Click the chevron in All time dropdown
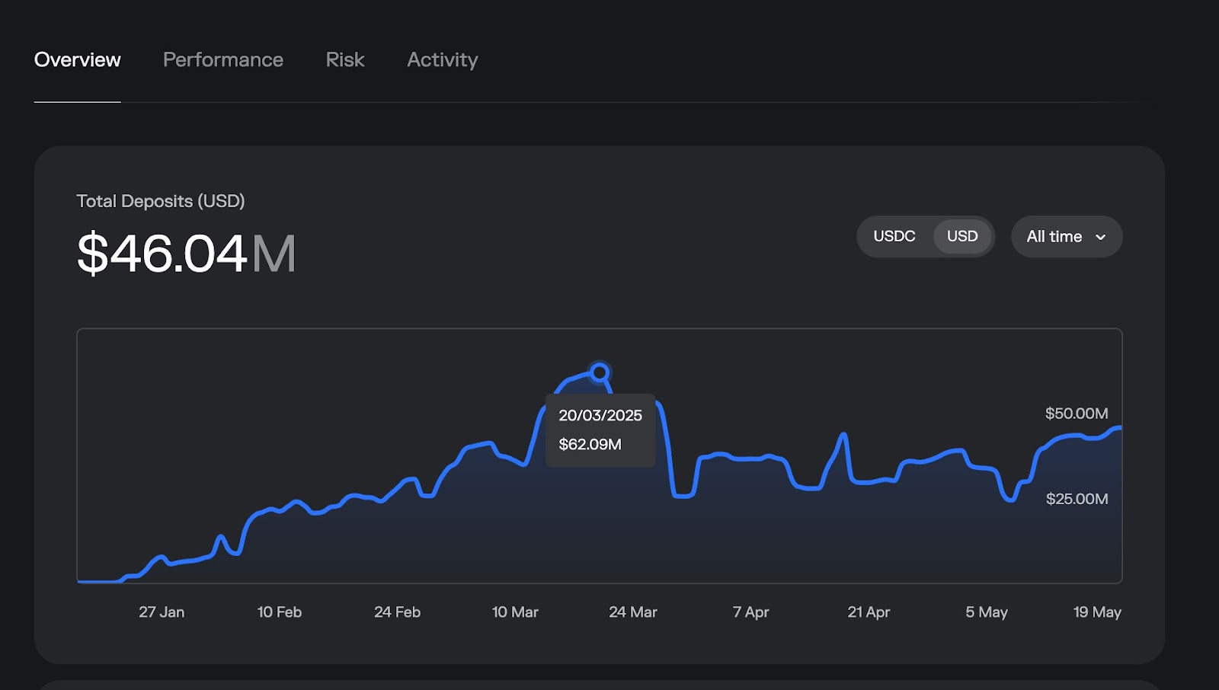 coord(1100,237)
